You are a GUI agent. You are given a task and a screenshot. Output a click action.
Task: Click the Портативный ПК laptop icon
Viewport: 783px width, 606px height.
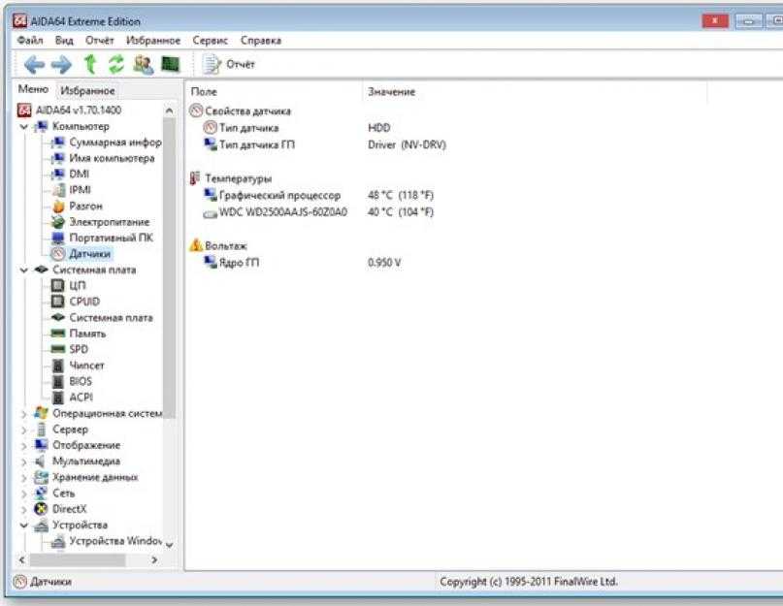pyautogui.click(x=58, y=238)
